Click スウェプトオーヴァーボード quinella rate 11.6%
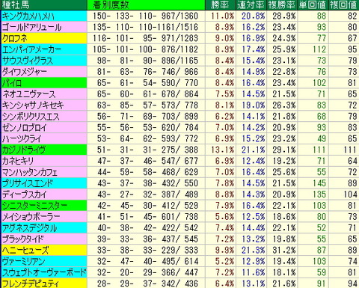Screen dimensions: 359x288 (253, 272)
